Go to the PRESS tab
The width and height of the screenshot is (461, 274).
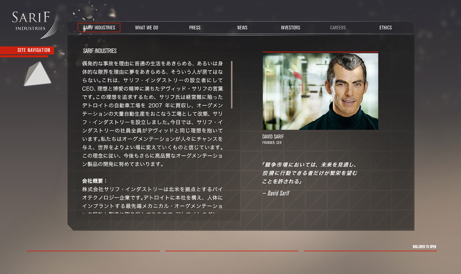tap(194, 28)
